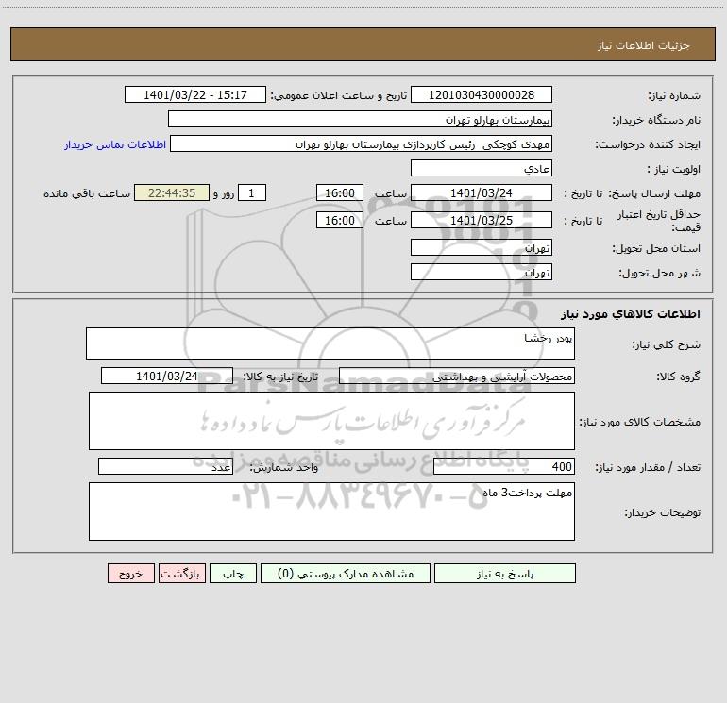
Task: Click the priority field عادی
Action: click(482, 168)
